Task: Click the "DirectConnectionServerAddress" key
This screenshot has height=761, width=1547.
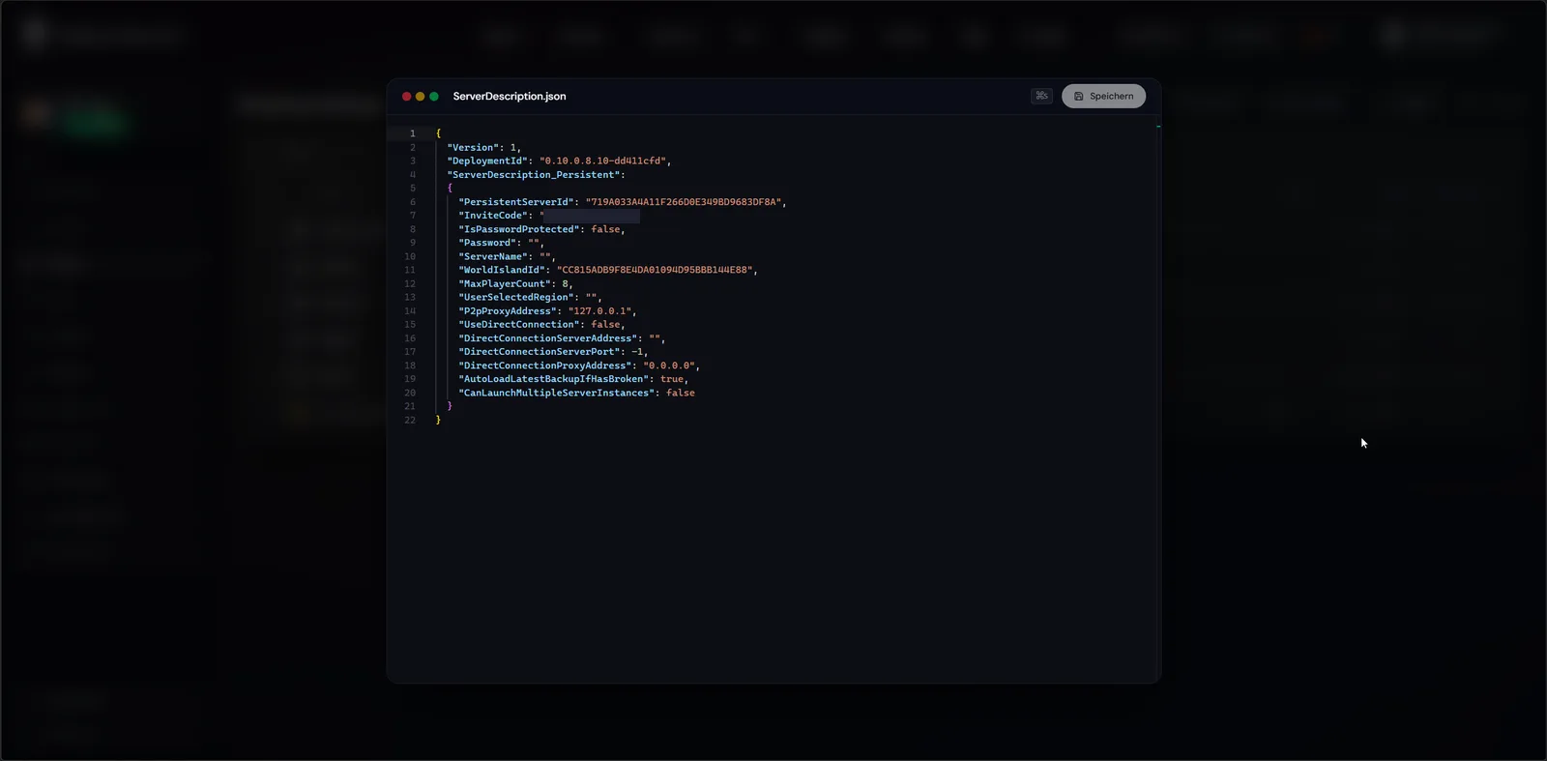Action: tap(548, 338)
